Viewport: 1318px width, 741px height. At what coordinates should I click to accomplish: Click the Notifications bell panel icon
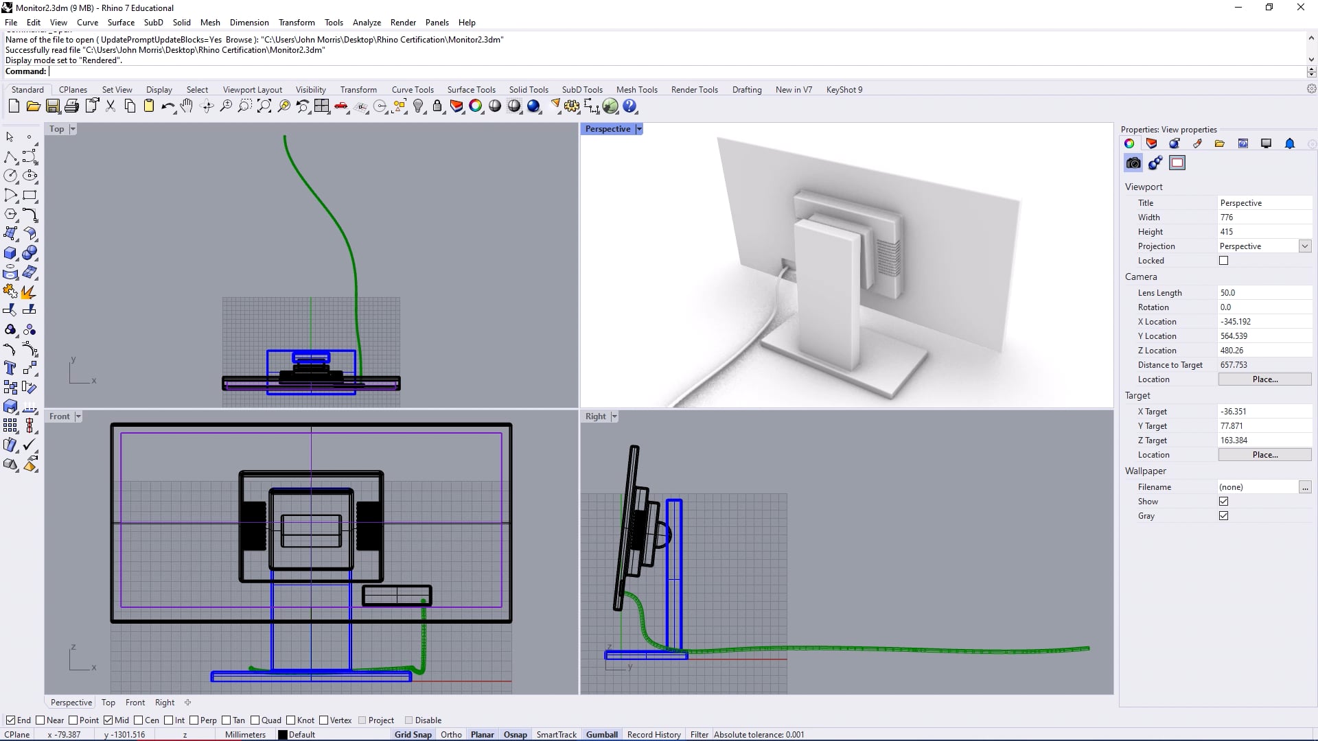pos(1290,143)
